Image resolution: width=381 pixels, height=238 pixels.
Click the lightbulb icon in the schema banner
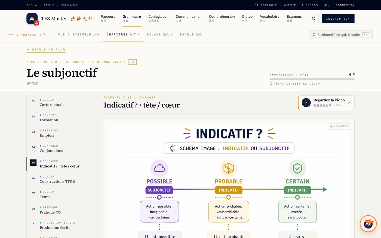pos(172,148)
